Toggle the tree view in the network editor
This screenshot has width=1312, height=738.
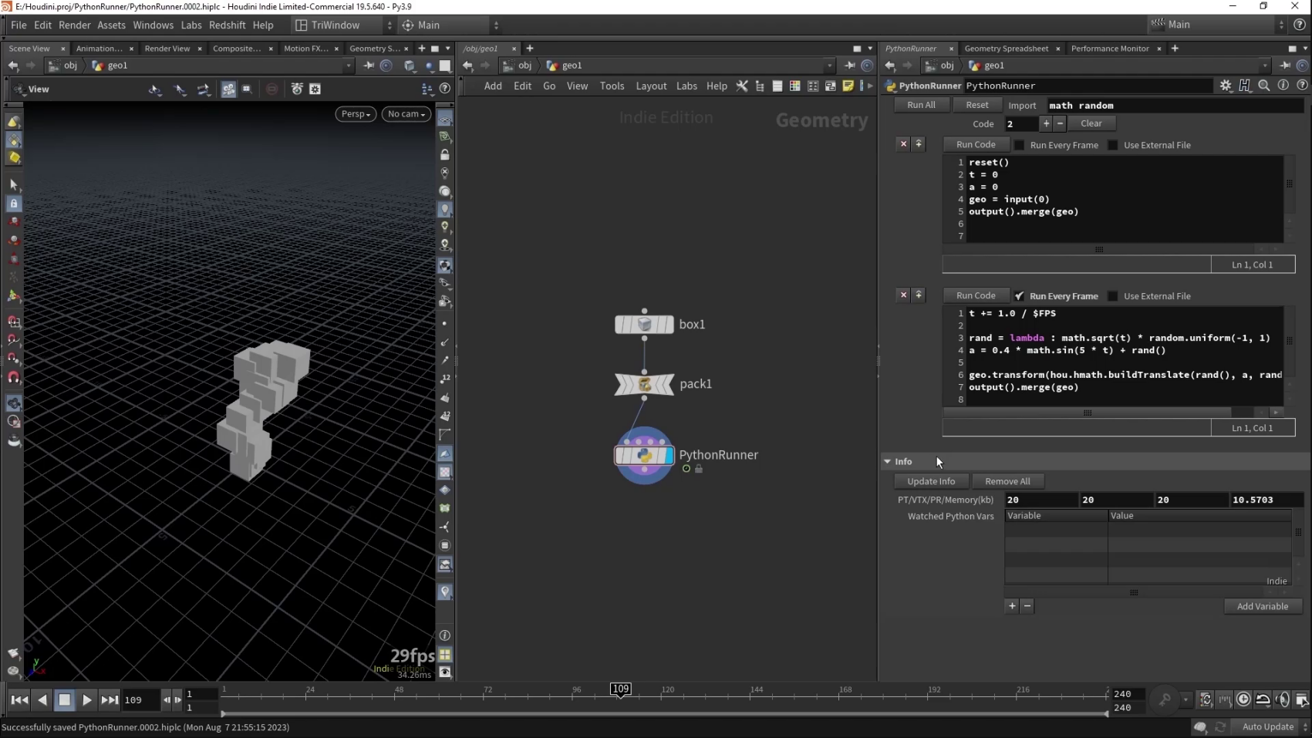760,86
